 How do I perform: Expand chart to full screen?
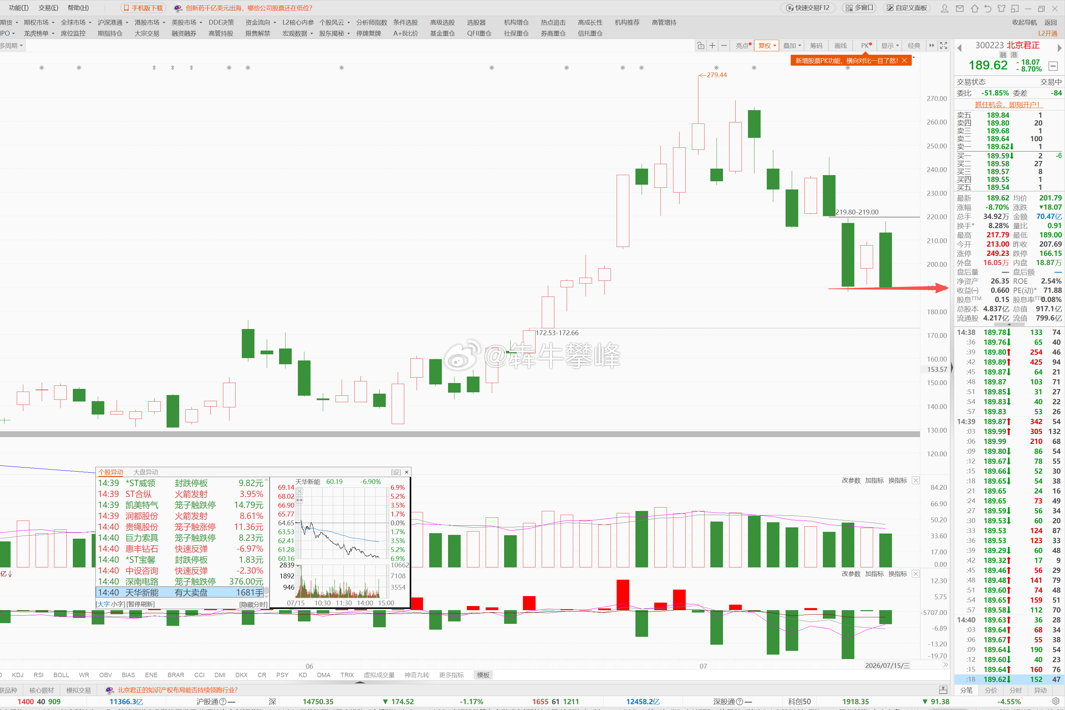point(944,46)
